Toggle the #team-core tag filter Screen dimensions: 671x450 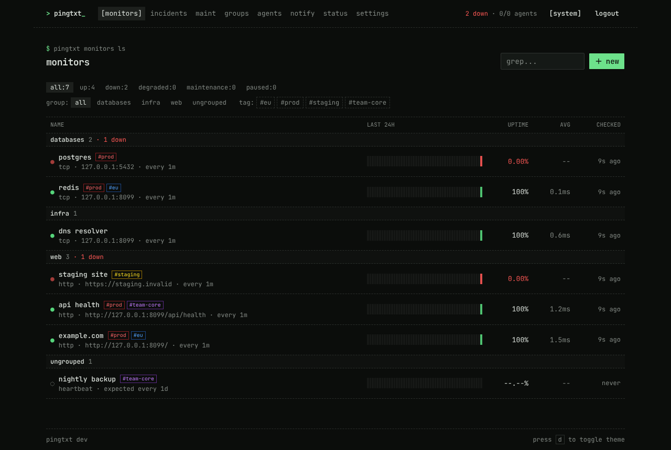[x=367, y=103]
